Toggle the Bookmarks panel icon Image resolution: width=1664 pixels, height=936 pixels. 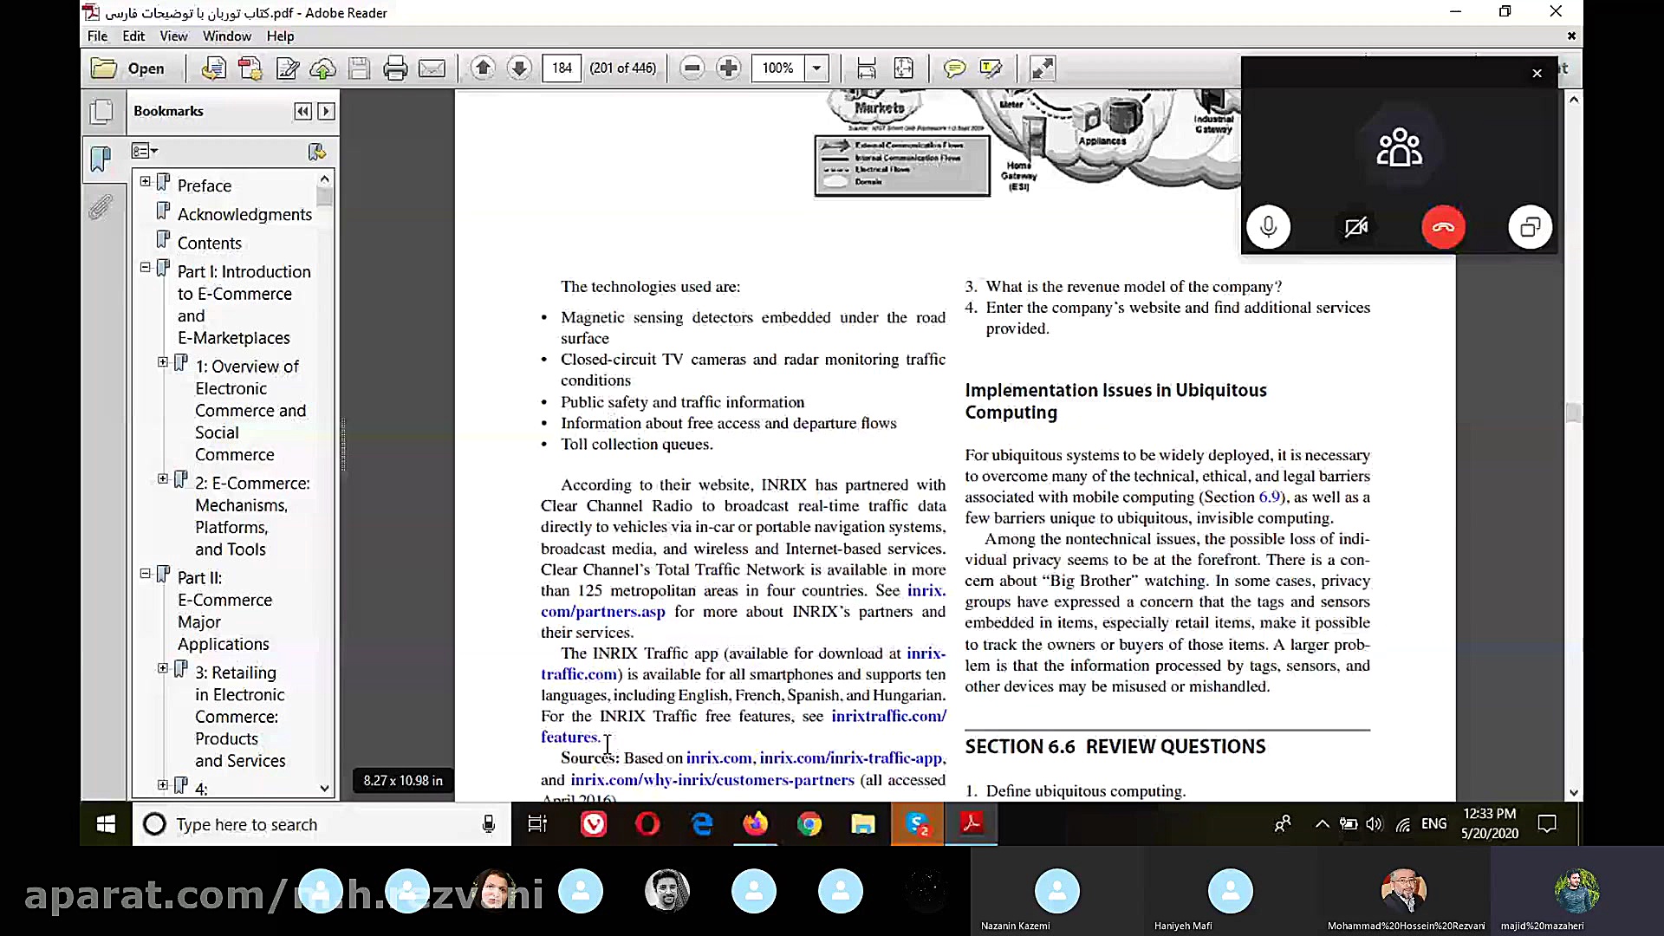point(101,159)
